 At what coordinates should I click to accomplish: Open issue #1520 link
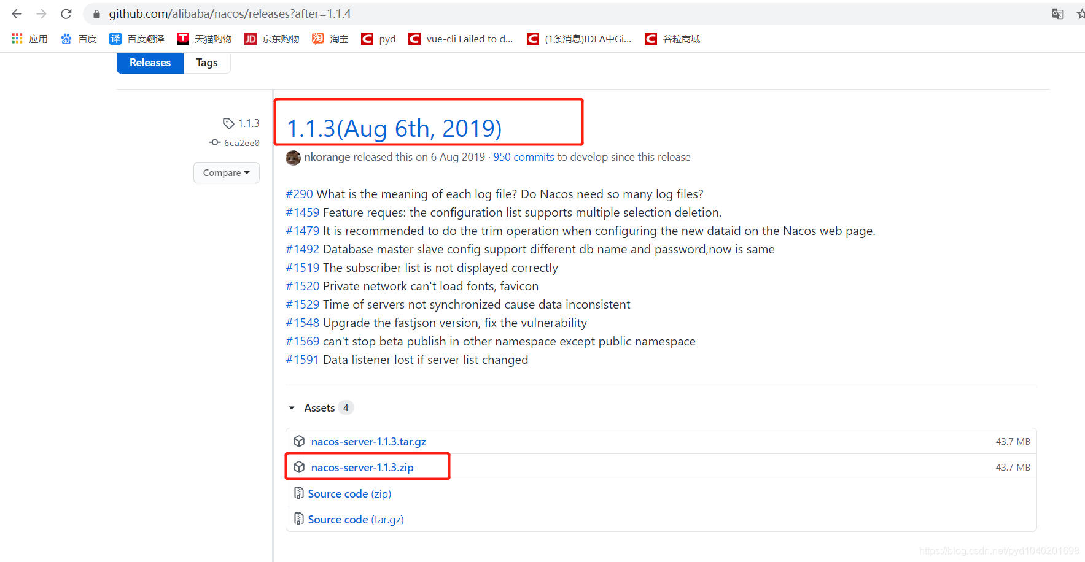pos(303,286)
